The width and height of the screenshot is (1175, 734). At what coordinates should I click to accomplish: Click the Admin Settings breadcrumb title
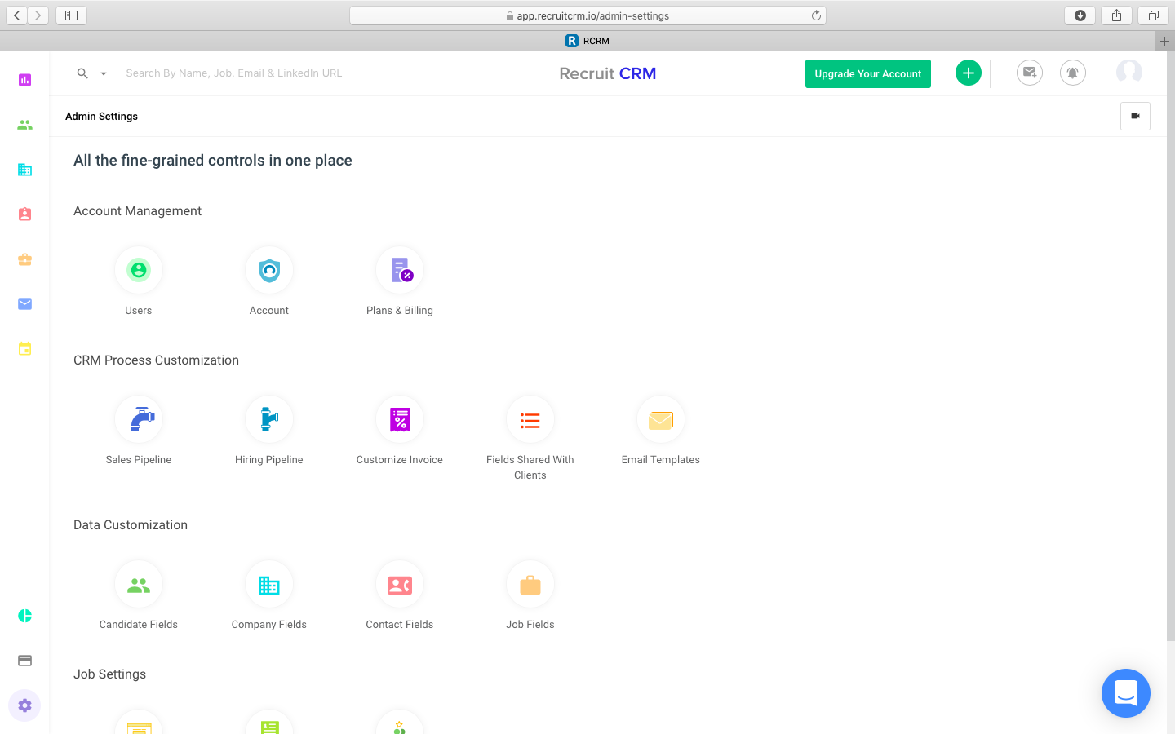coord(101,117)
